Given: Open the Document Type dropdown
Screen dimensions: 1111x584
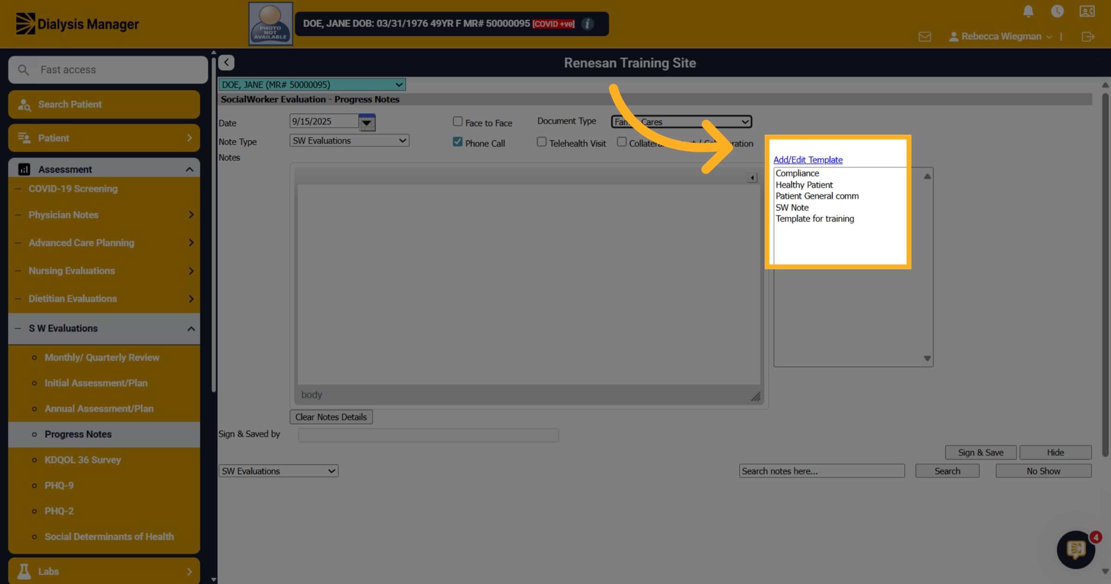Looking at the screenshot, I should pos(681,122).
